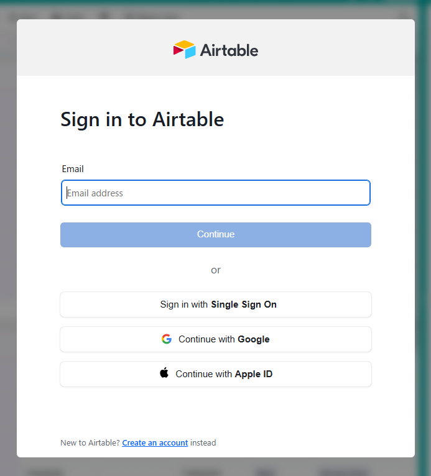Click the "or" divider text
The image size is (431, 476).
216,270
